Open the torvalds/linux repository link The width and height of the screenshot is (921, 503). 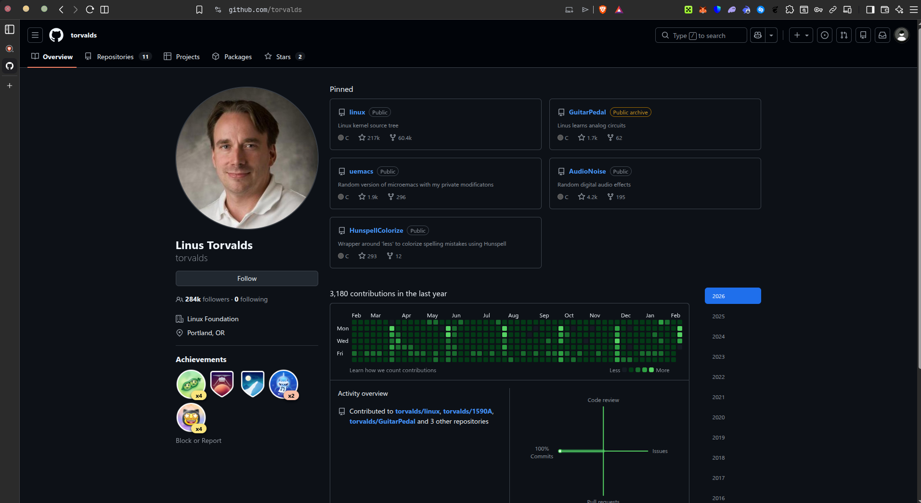tap(417, 411)
